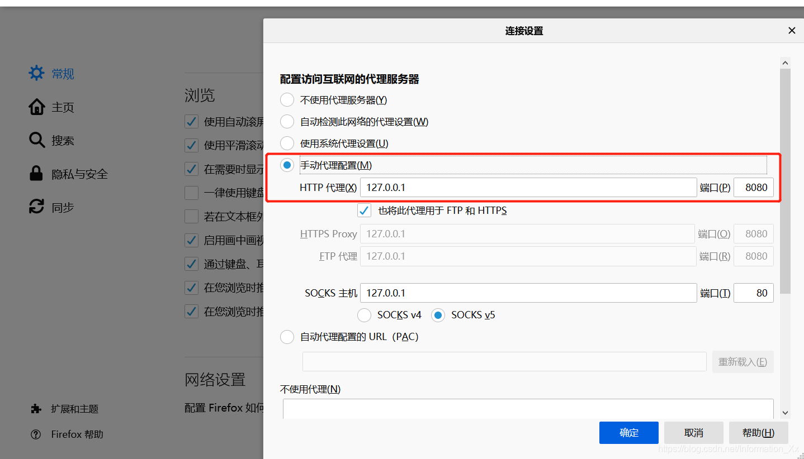Toggle 通过键盘 checkbox in background page
Screen dimensions: 804x459
click(x=191, y=264)
